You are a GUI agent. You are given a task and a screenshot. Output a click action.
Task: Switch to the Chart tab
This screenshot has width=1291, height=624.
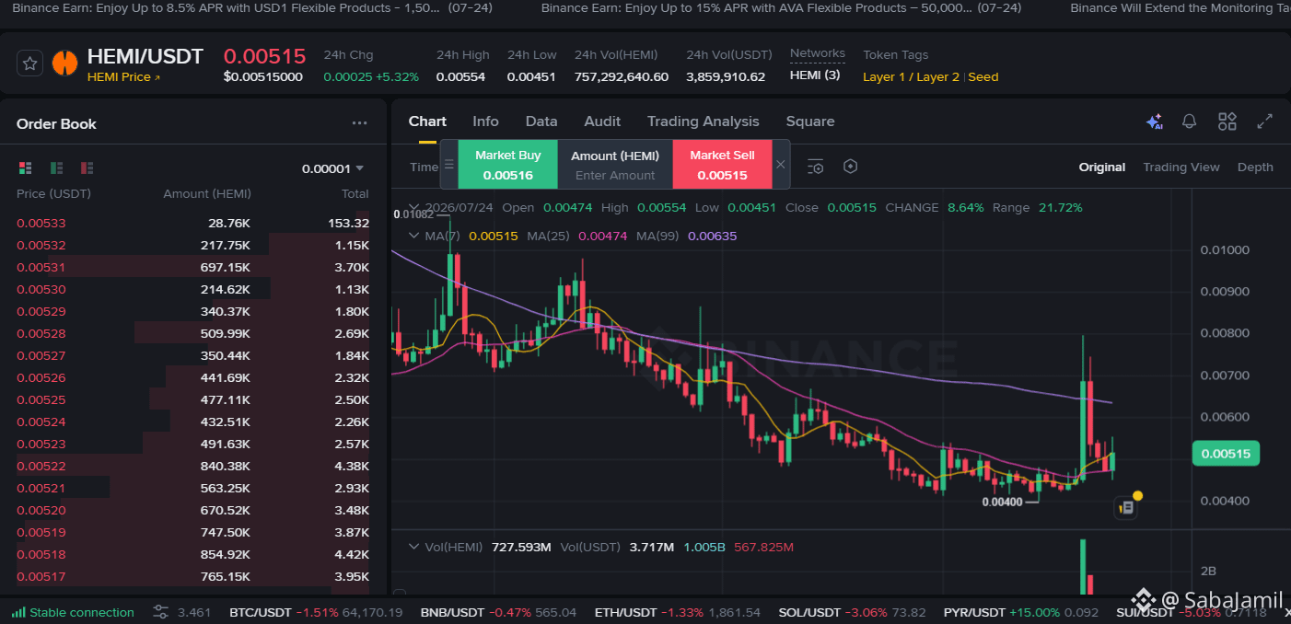point(427,121)
